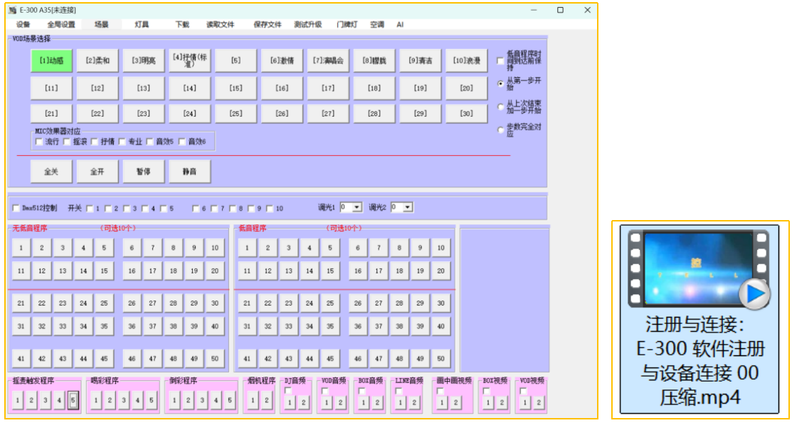
Task: Open the 全局设置 menu
Action: coord(61,24)
